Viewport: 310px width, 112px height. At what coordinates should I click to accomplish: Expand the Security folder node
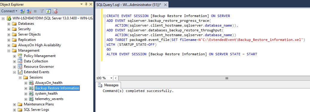pos(9,29)
